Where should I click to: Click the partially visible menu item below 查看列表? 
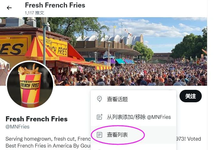tap(133, 147)
